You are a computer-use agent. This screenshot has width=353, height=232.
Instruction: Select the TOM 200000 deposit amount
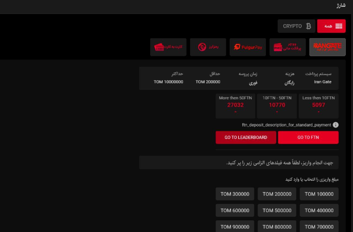click(277, 194)
